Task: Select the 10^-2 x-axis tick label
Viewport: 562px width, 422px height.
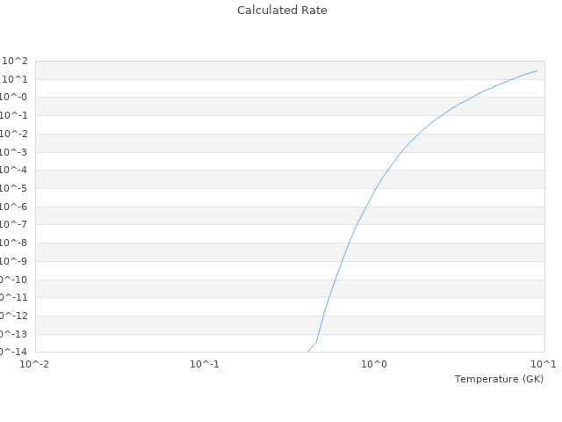Action: point(35,364)
